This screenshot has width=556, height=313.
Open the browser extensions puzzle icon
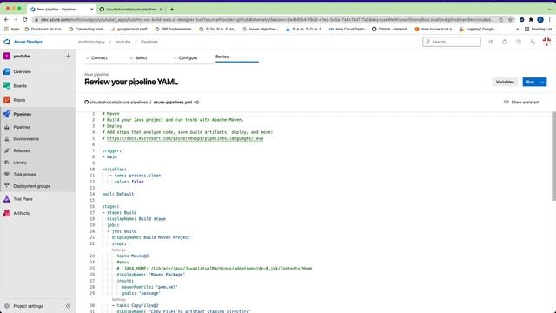point(531,19)
